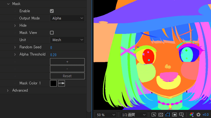The image size is (211, 118).
Task: Open the Fast Previews icon menu
Action: point(154,115)
